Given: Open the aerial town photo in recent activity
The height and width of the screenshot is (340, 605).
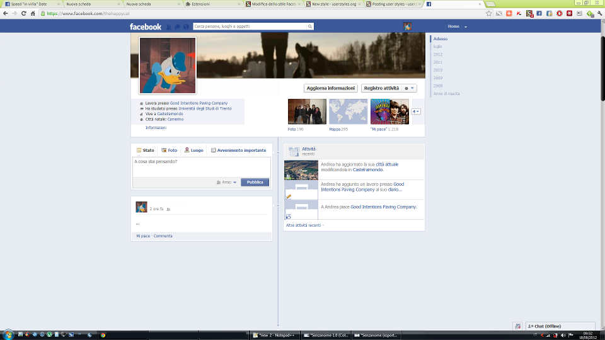Looking at the screenshot, I should tap(301, 170).
